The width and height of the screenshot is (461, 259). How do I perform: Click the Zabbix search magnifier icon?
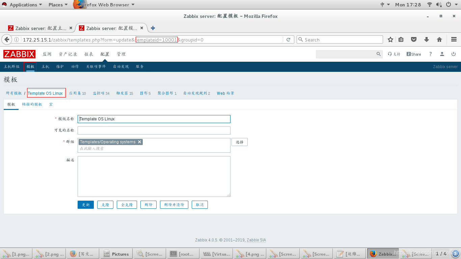pos(379,54)
